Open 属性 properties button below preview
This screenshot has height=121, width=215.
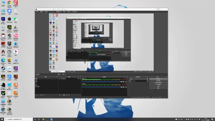(x=59, y=74)
